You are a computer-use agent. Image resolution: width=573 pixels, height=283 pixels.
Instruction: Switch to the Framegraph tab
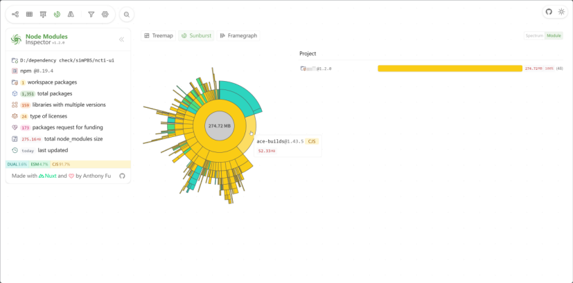tap(238, 36)
